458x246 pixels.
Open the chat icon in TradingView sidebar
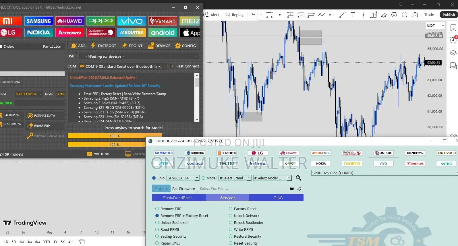(x=453, y=66)
